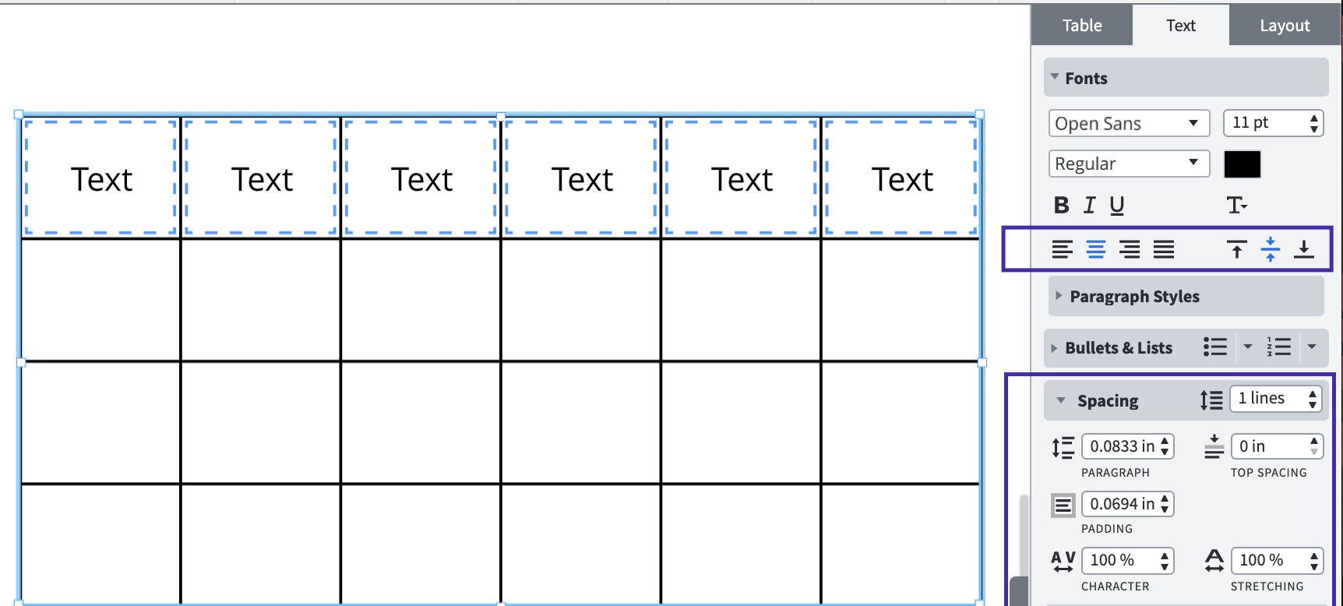
Task: Switch to the Table tab
Action: [x=1081, y=24]
